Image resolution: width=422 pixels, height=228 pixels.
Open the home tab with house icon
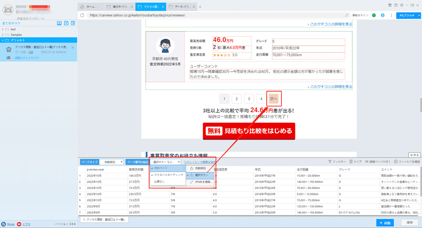pos(91,7)
